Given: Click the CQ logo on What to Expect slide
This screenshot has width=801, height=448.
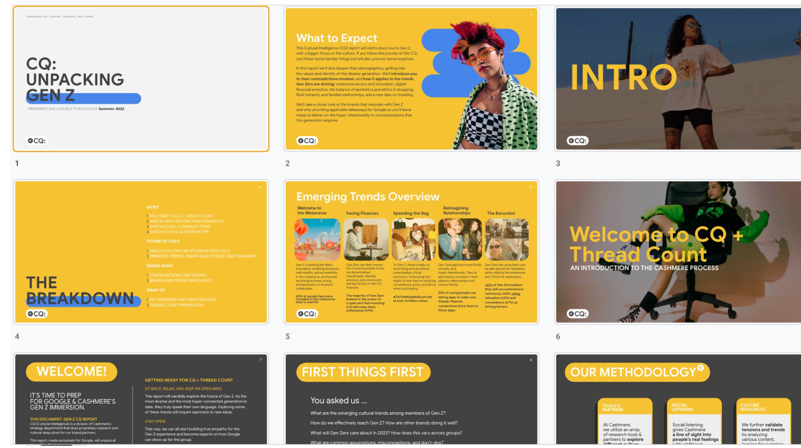Looking at the screenshot, I should tap(307, 141).
